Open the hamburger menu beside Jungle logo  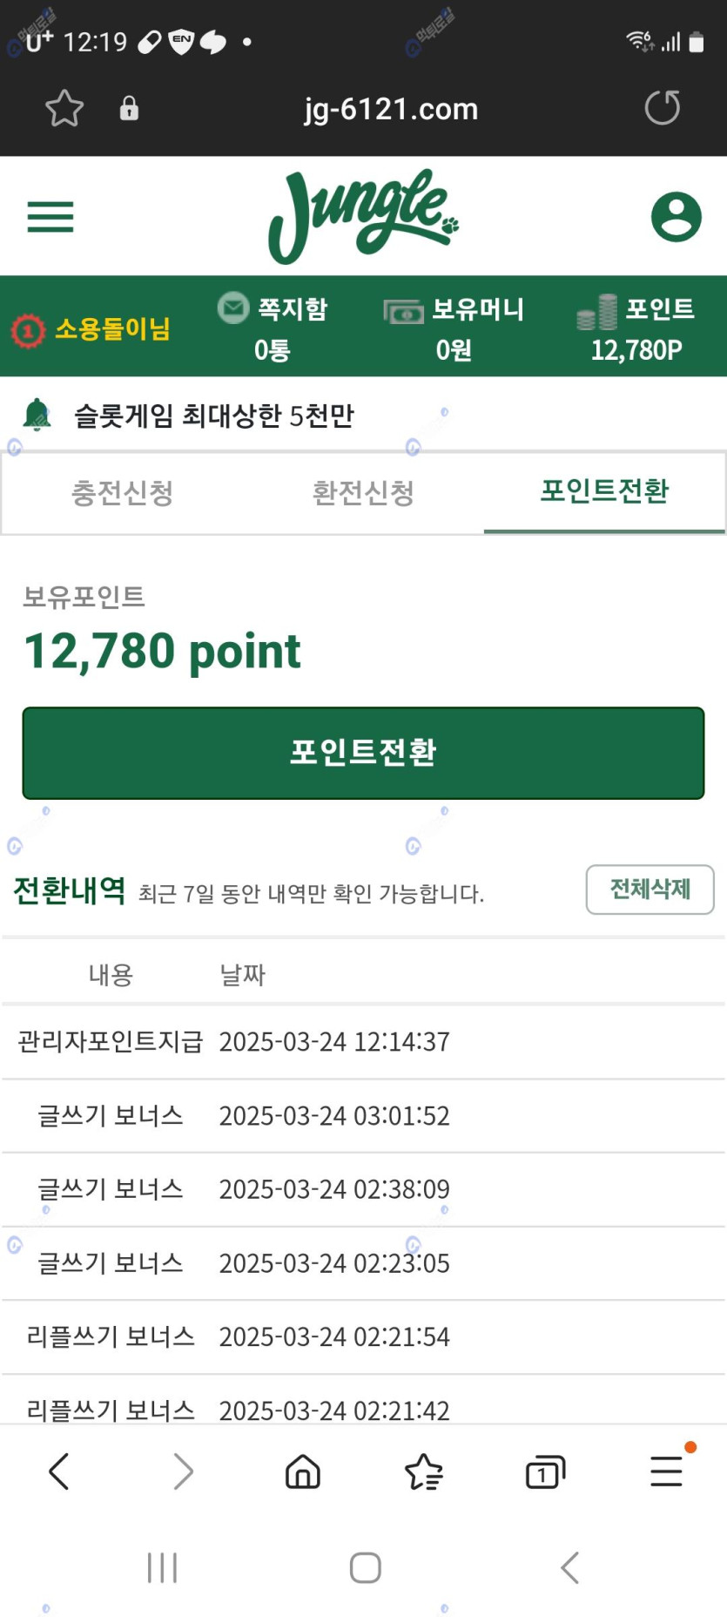coord(50,217)
